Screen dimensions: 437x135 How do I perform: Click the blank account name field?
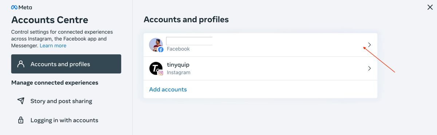click(189, 41)
